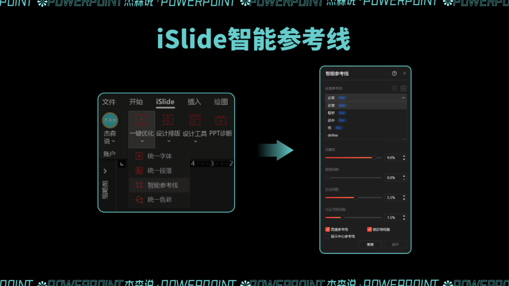The image size is (509, 286).
Task: Select the 正常 option in the preset list
Action: (x=366, y=105)
